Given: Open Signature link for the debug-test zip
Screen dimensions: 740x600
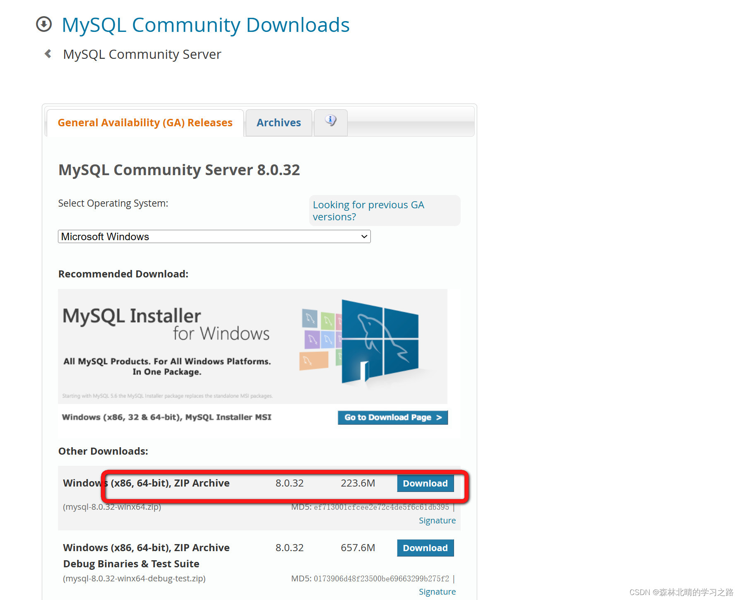Looking at the screenshot, I should pyautogui.click(x=437, y=592).
